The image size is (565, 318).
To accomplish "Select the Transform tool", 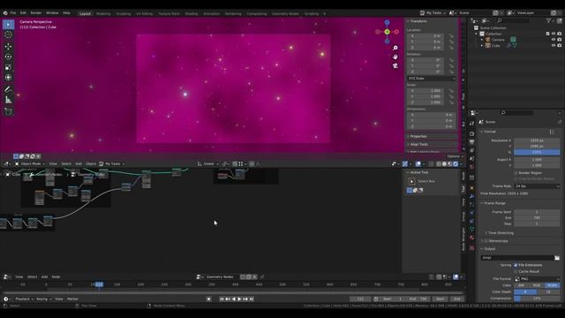I will 8,78.
